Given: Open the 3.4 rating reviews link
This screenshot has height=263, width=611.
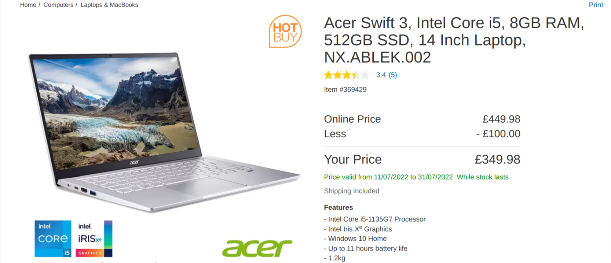Looking at the screenshot, I should point(381,75).
